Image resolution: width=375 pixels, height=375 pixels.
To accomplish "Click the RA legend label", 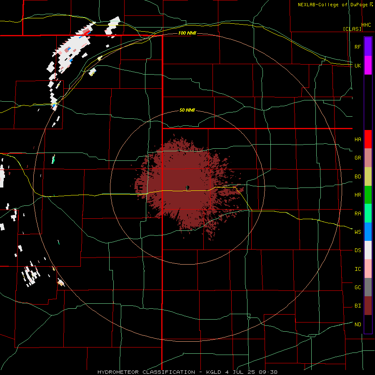I will (357, 214).
